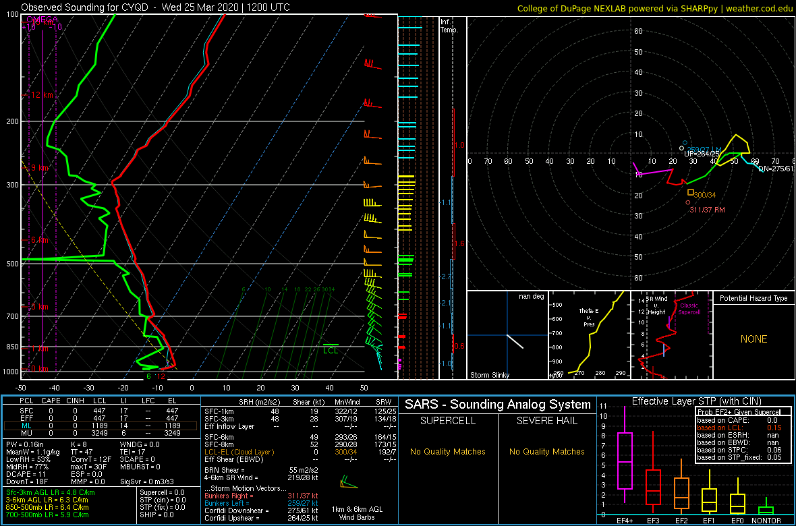This screenshot has width=796, height=526.
Task: Click the orange 300/34 square hodograph marker
Action: [690, 192]
